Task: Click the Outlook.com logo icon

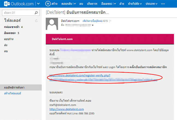Action: [x=4, y=4]
